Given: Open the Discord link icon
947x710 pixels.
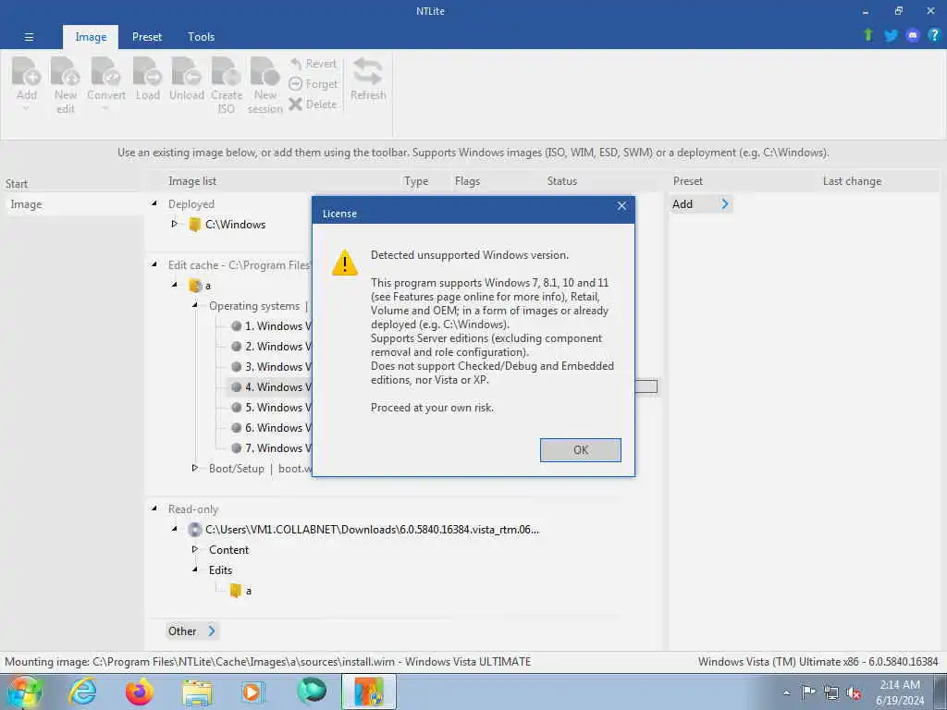Looking at the screenshot, I should (913, 36).
